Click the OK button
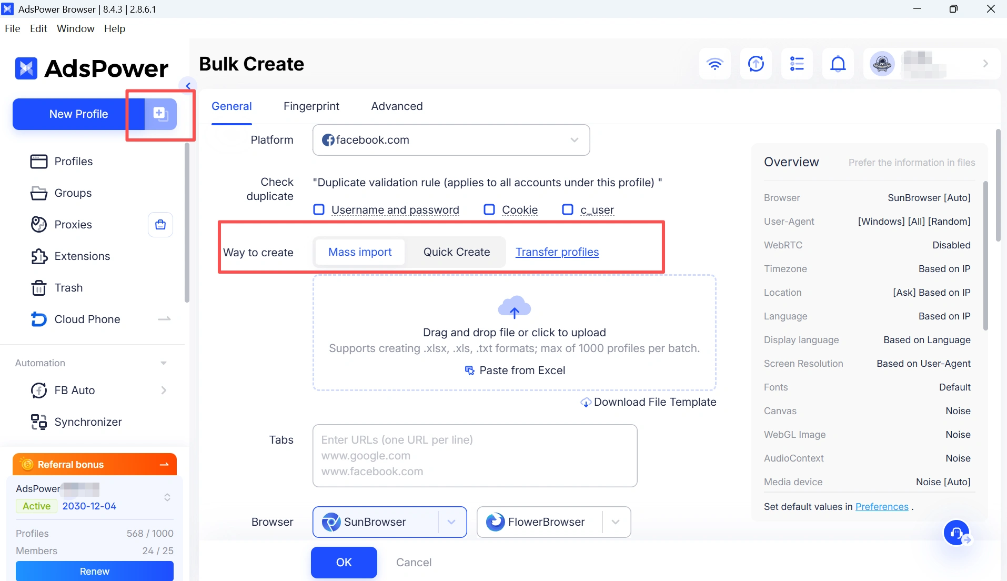This screenshot has height=581, width=1007. pos(344,563)
